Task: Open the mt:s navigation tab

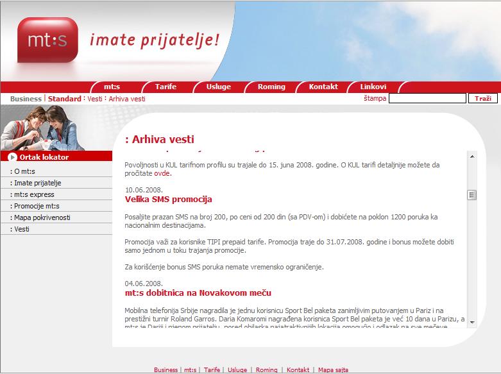Action: click(112, 87)
